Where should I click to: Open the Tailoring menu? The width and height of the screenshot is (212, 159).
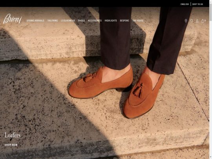(53, 20)
